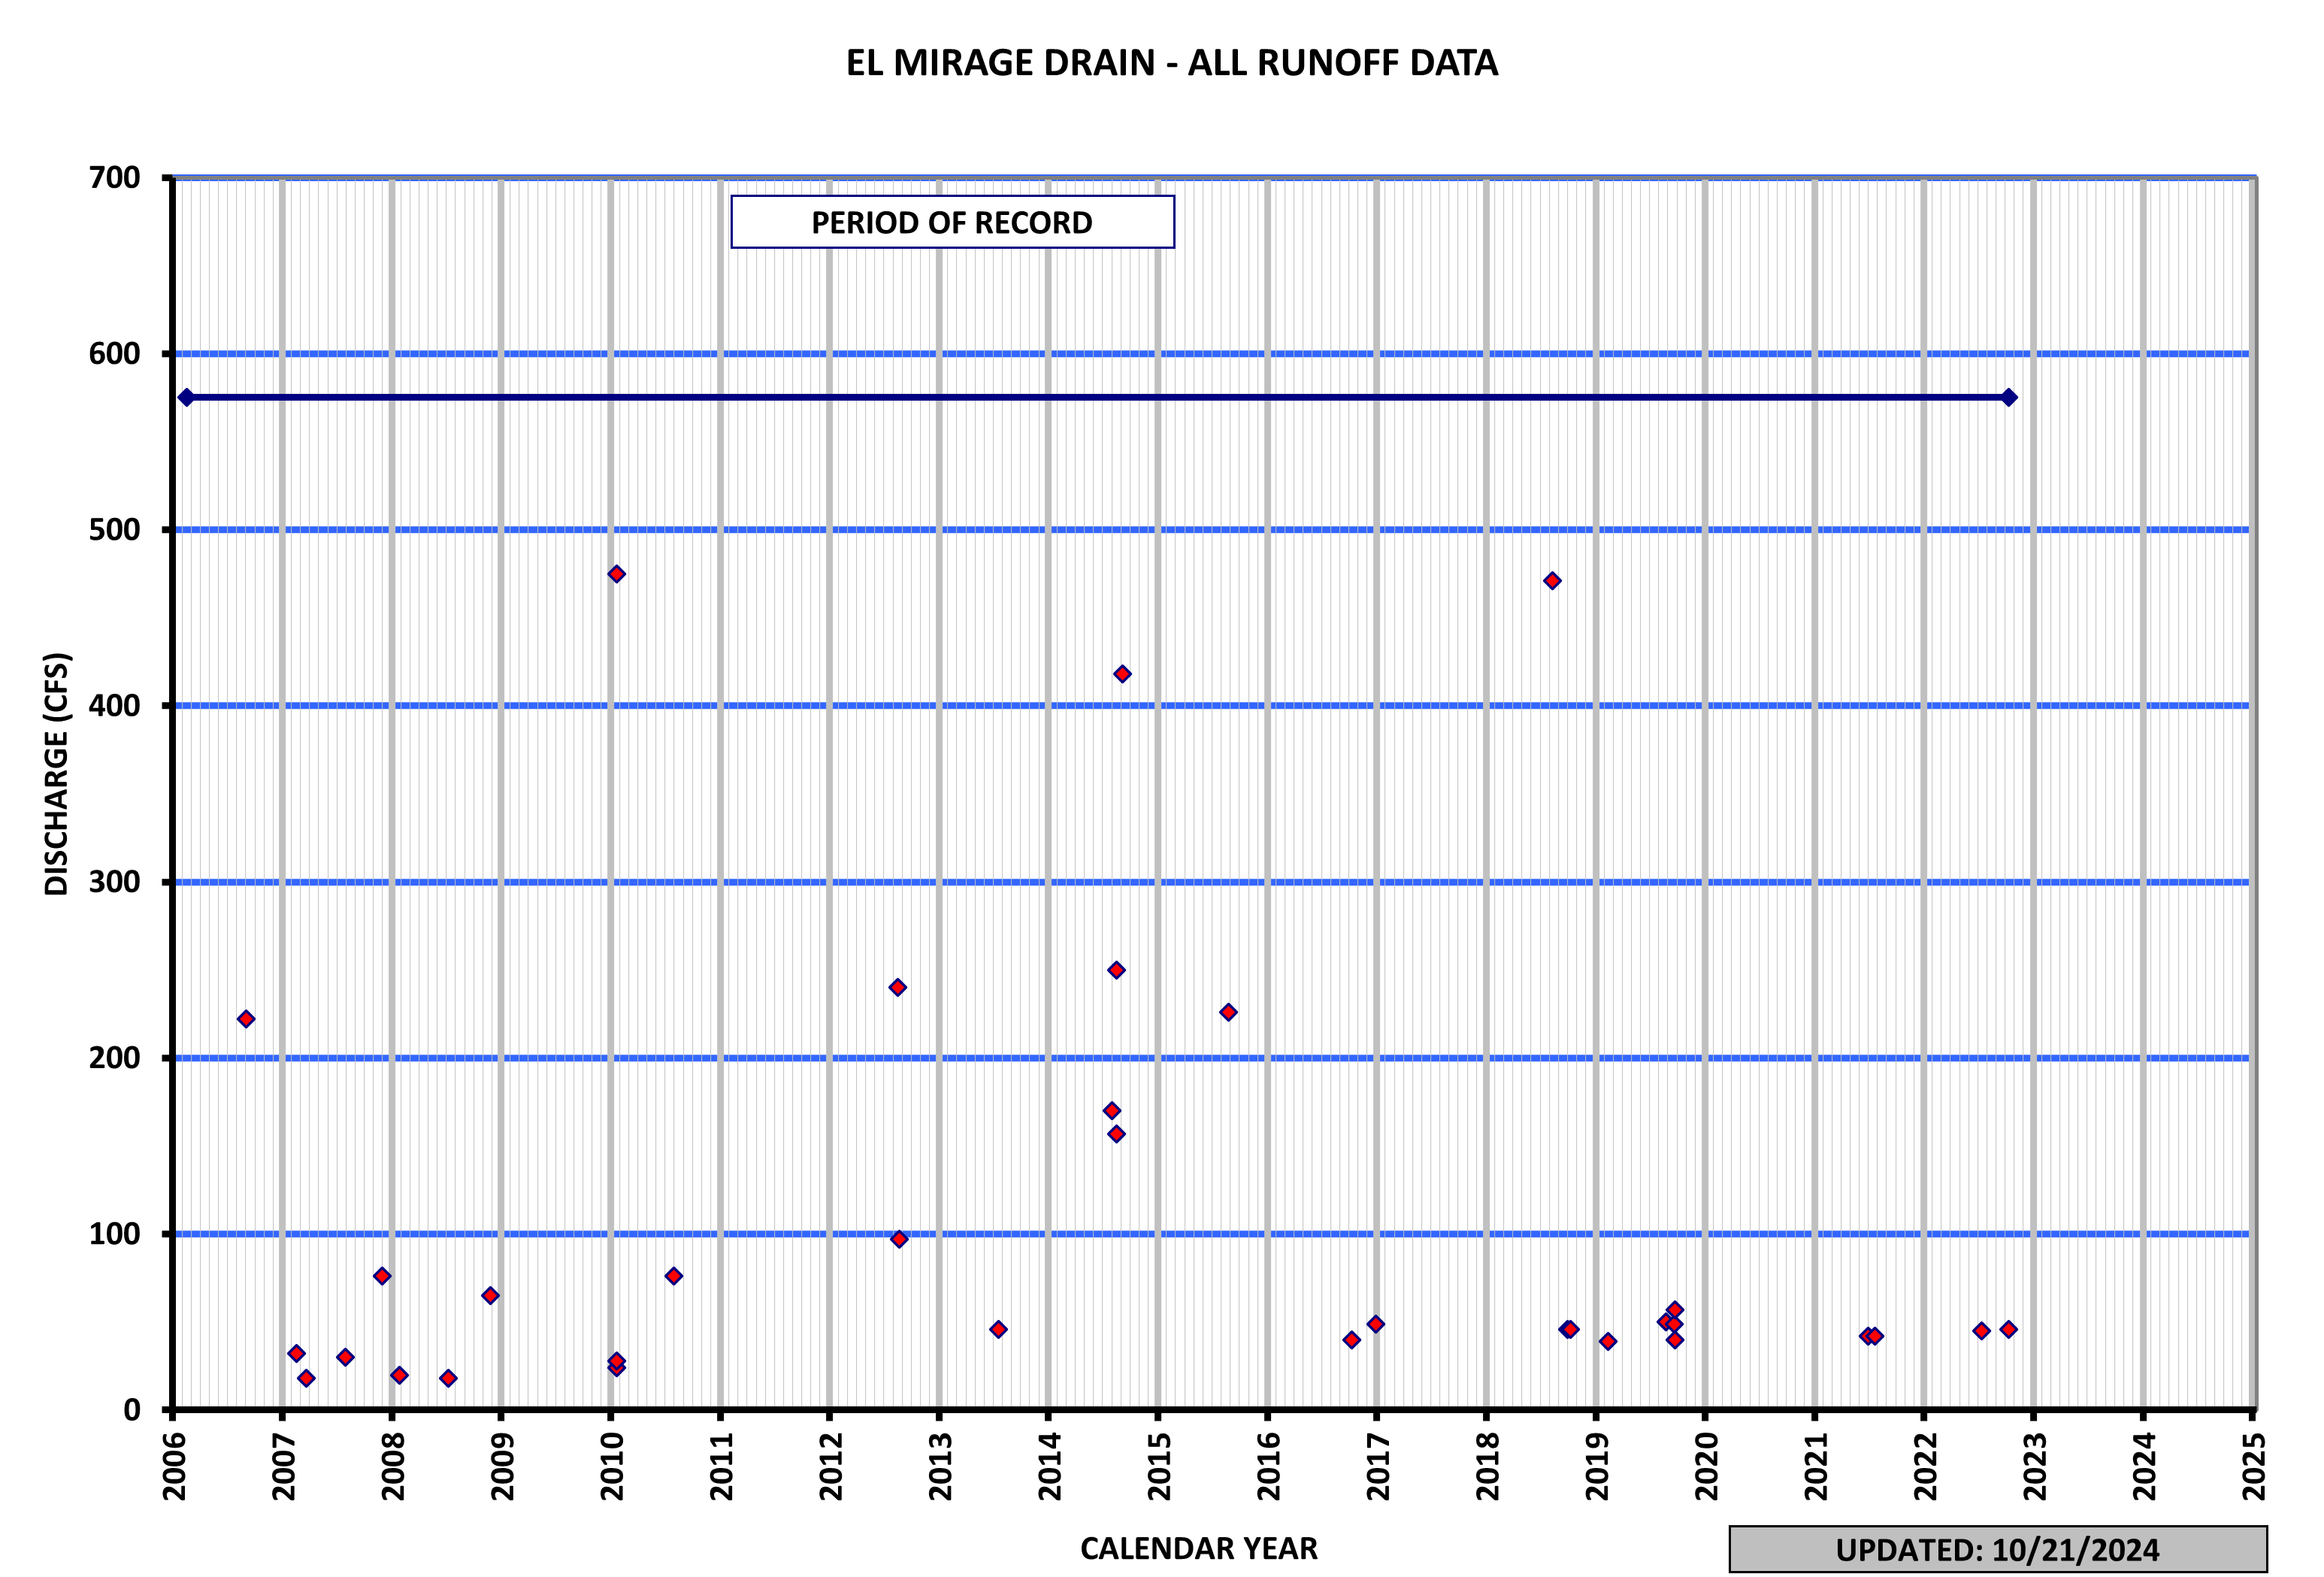Click the 2006 data point near 222 CFS
2324x1577 pixels.
[x=246, y=1019]
